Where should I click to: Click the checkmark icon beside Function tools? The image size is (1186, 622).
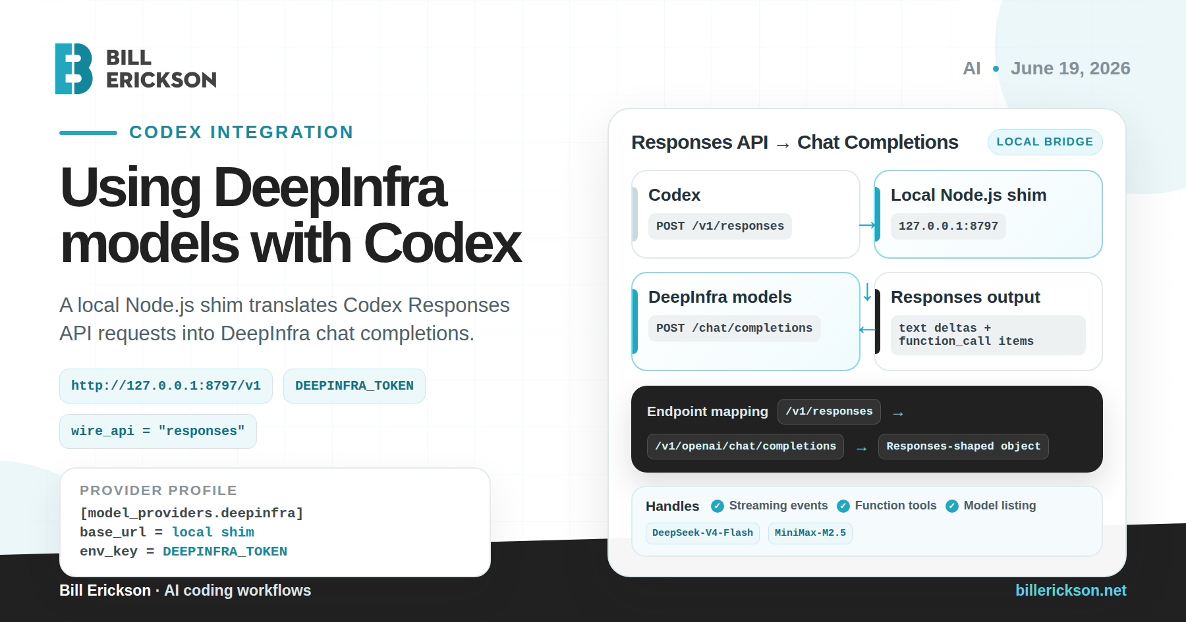pyautogui.click(x=843, y=506)
